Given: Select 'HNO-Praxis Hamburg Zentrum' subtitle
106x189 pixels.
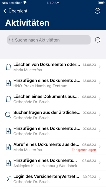Looking at the screenshot, I should click(x=40, y=86).
